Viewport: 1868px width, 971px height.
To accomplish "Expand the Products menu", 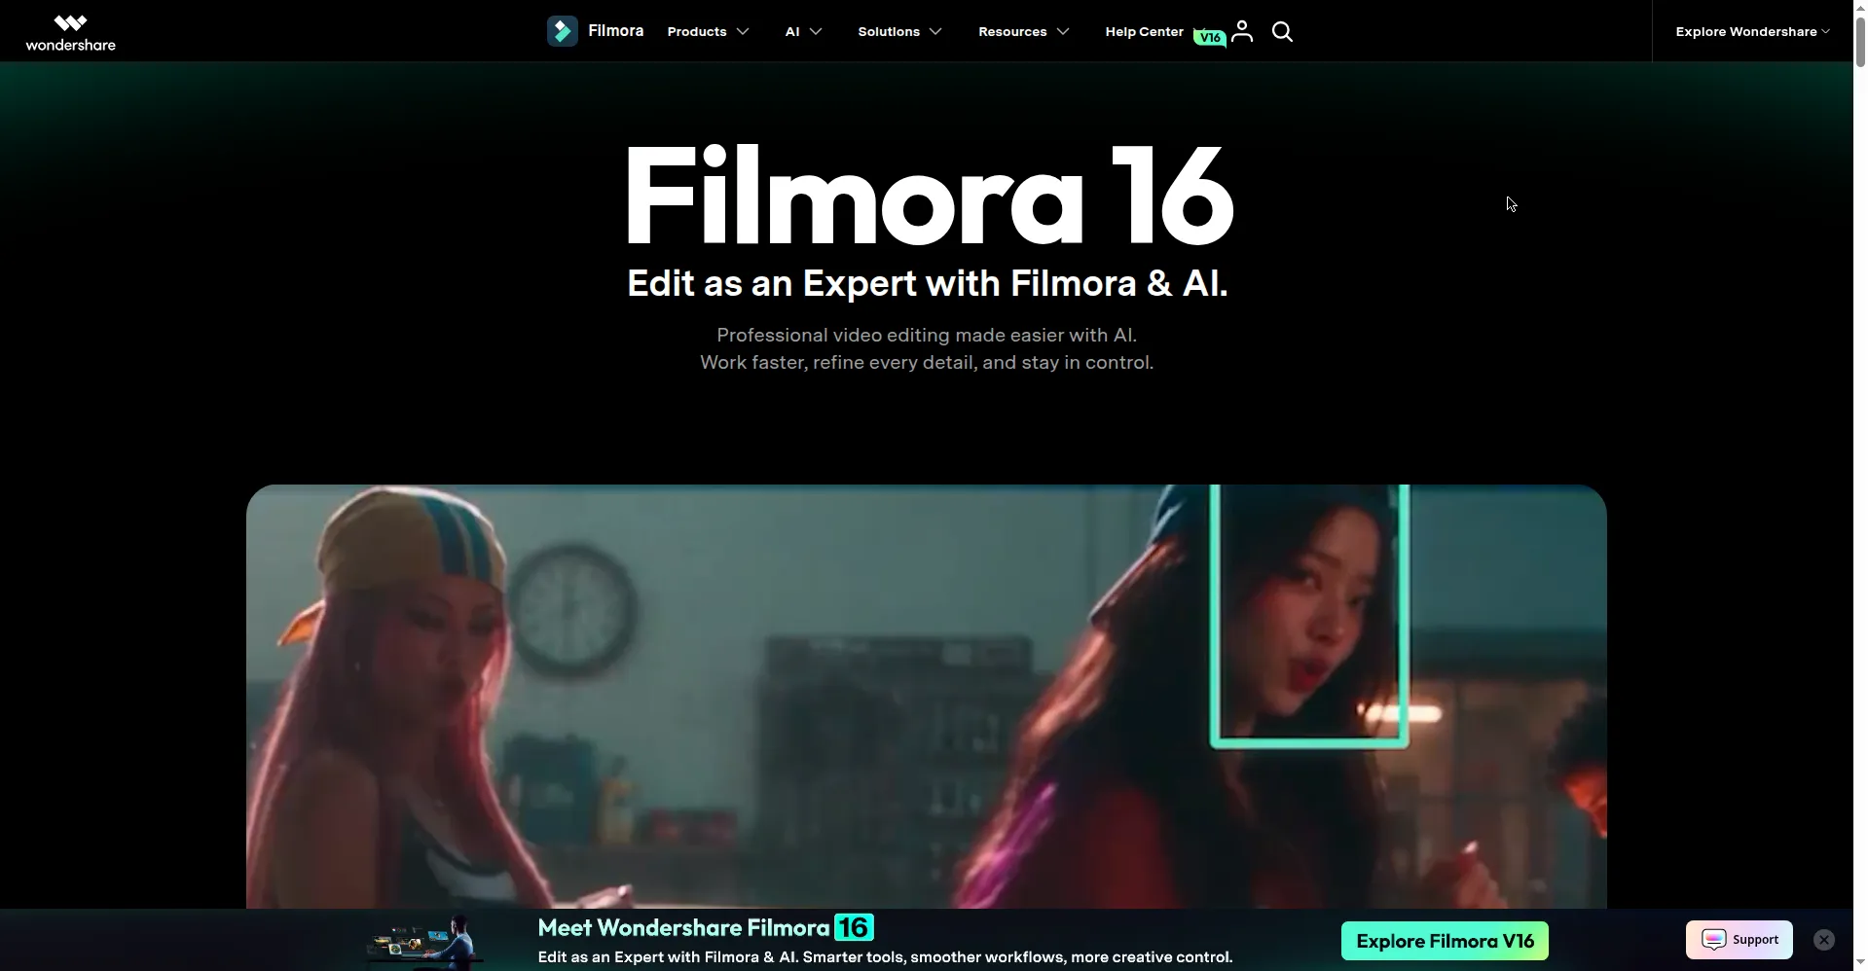I will pos(708,32).
